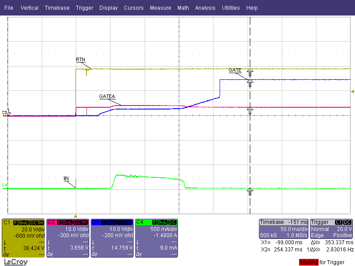The height and width of the screenshot is (266, 355).
Task: Select the green C4 channel descriptor
Action: pyautogui.click(x=156, y=238)
